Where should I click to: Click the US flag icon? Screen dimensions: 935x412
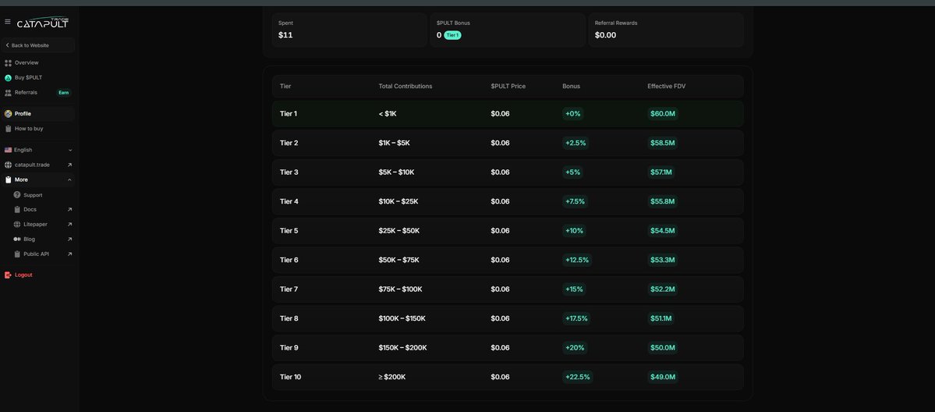[9, 150]
